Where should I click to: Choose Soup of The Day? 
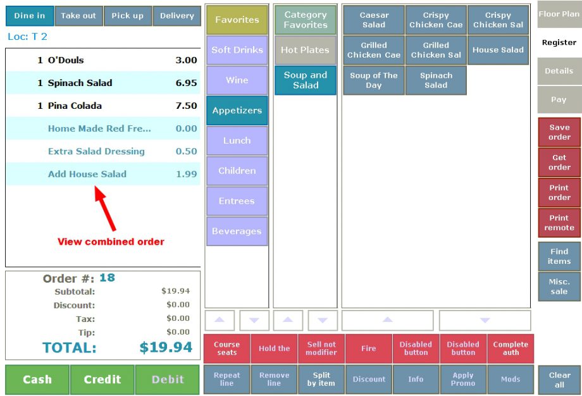coord(373,80)
